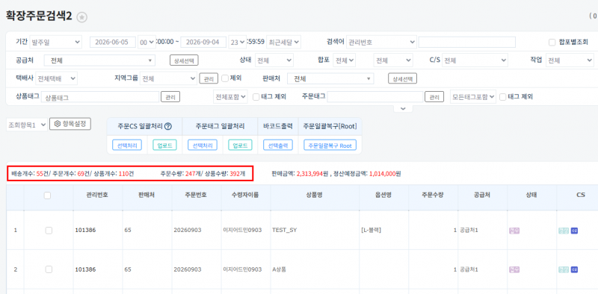The width and height of the screenshot is (598, 294).
Task: Open the 최근세달 period dropdown
Action: pyautogui.click(x=283, y=42)
